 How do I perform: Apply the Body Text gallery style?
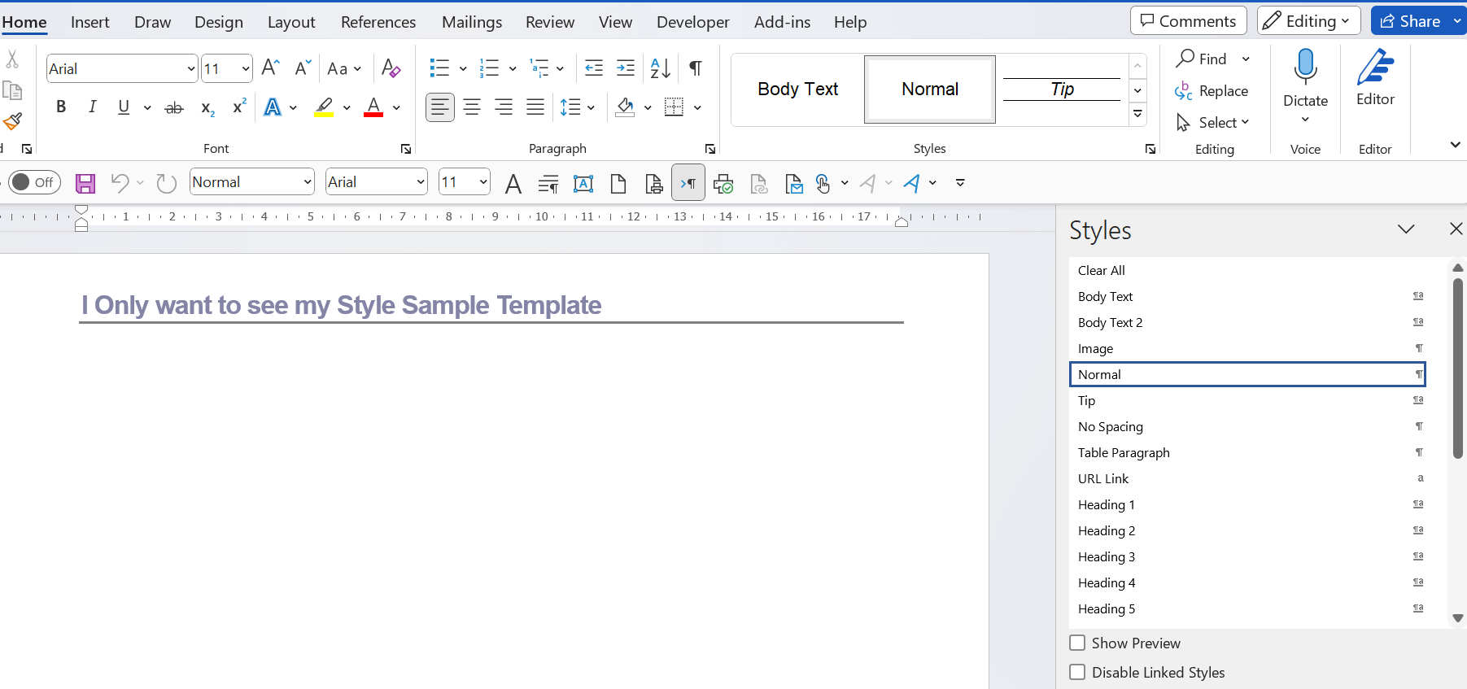797,89
